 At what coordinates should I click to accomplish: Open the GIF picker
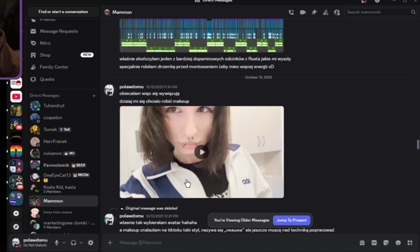tap(374, 243)
